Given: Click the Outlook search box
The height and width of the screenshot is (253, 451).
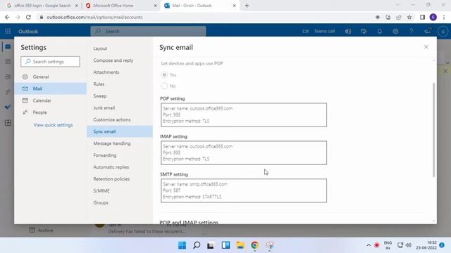Looking at the screenshot, I should point(148,31).
